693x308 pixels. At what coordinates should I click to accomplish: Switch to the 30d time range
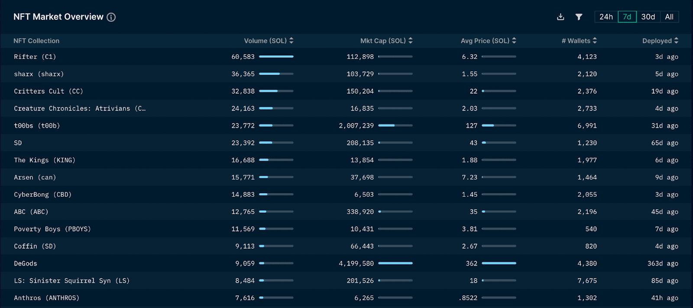(648, 17)
